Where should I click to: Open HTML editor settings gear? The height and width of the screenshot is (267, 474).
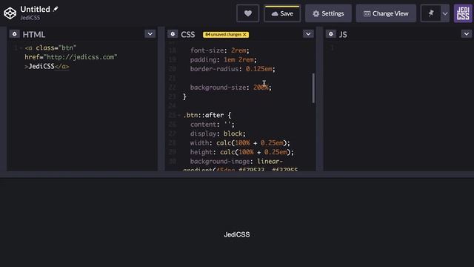coord(14,34)
